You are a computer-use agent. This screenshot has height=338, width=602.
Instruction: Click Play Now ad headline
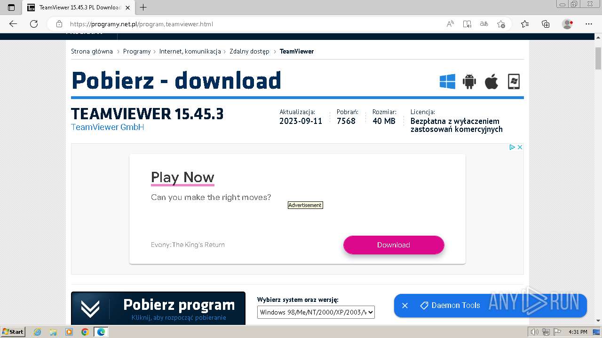tap(182, 177)
